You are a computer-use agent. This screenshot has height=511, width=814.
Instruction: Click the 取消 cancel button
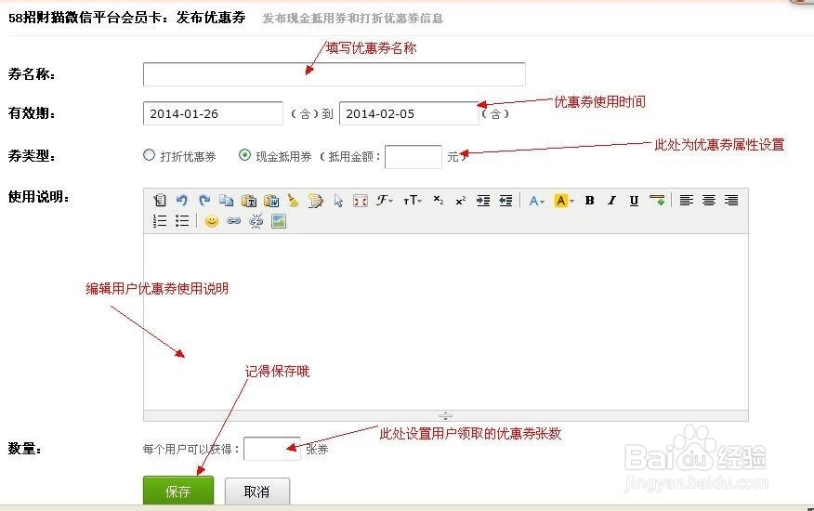[257, 491]
